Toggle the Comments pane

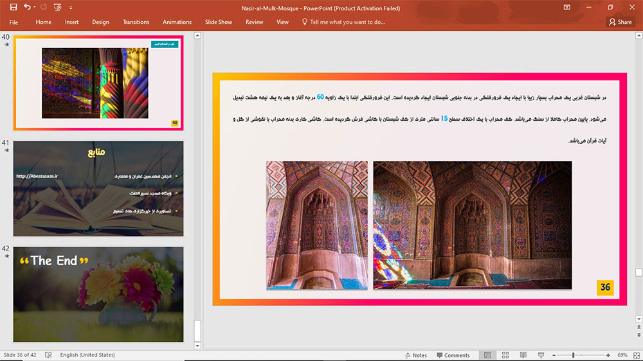tap(453, 355)
